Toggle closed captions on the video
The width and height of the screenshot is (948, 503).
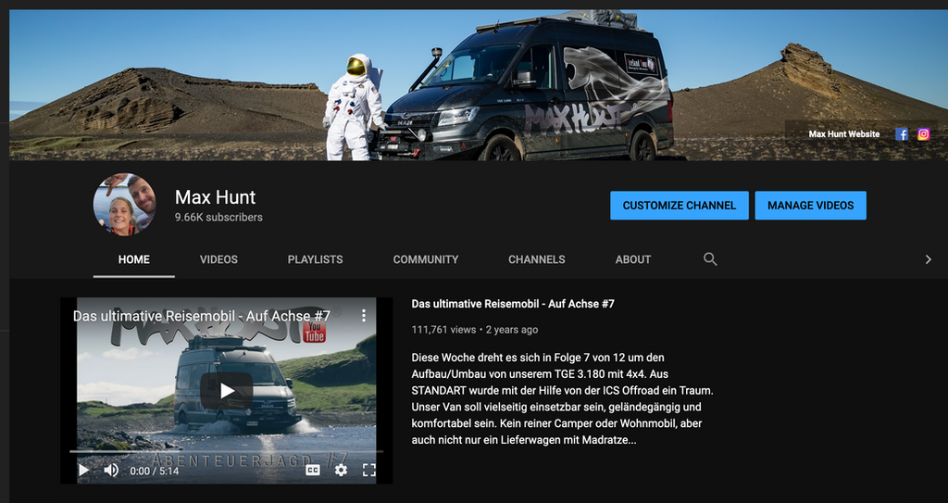click(313, 471)
